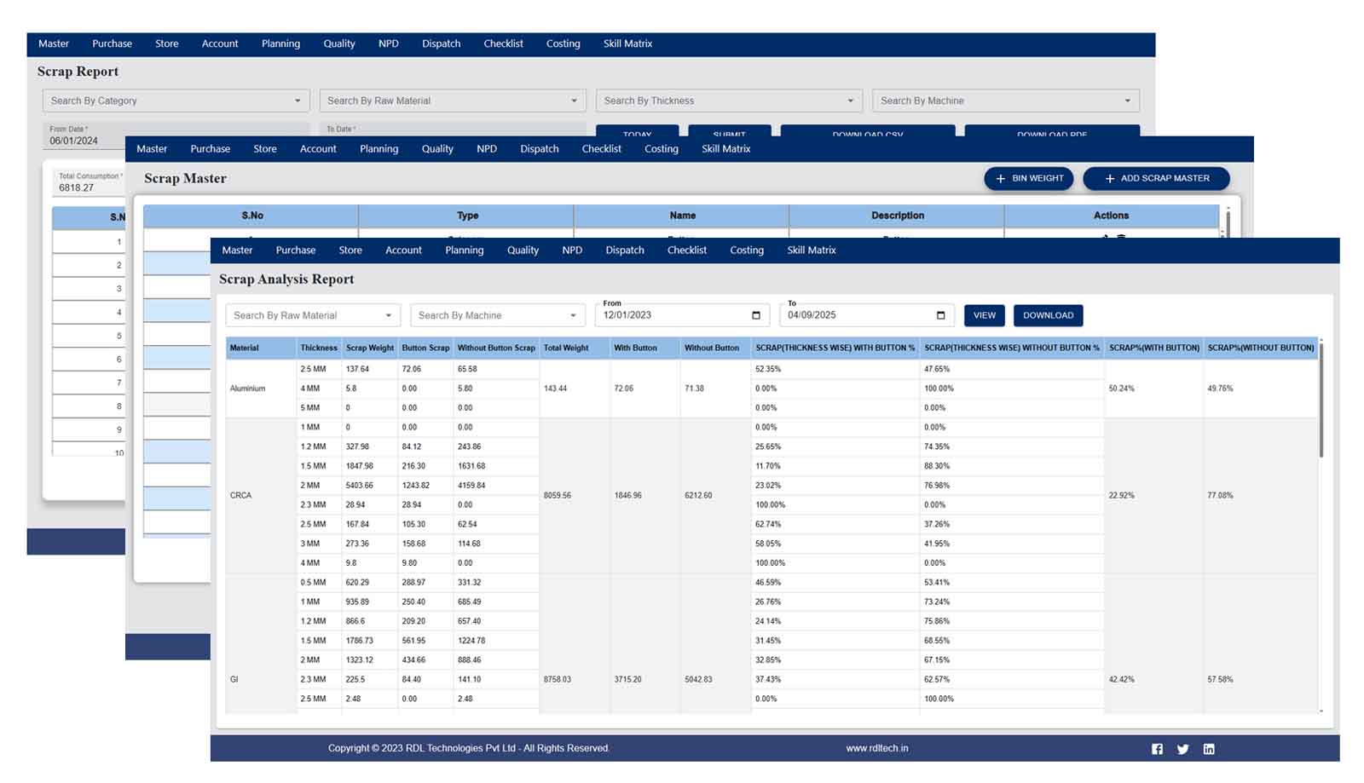This screenshot has height=783, width=1364.
Task: Click the VIEW button
Action: 984,314
